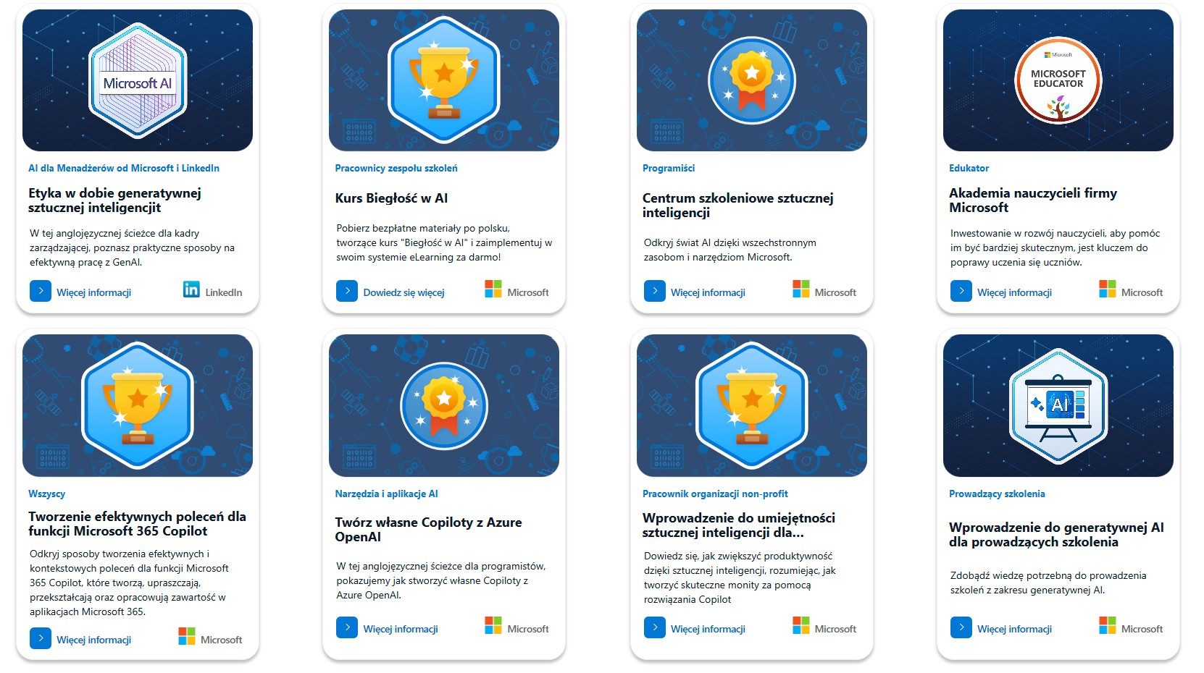Open the Narzędzia i aplikacje AI category
This screenshot has height=673, width=1204.
click(386, 494)
